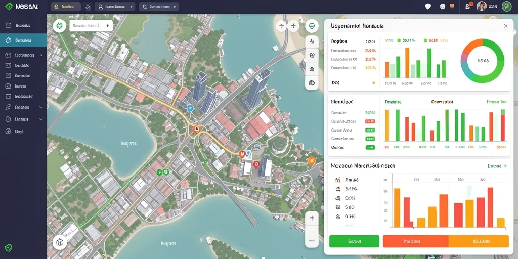
Task: Open the green dropdown label heading the lowest chart card
Action: 497,166
